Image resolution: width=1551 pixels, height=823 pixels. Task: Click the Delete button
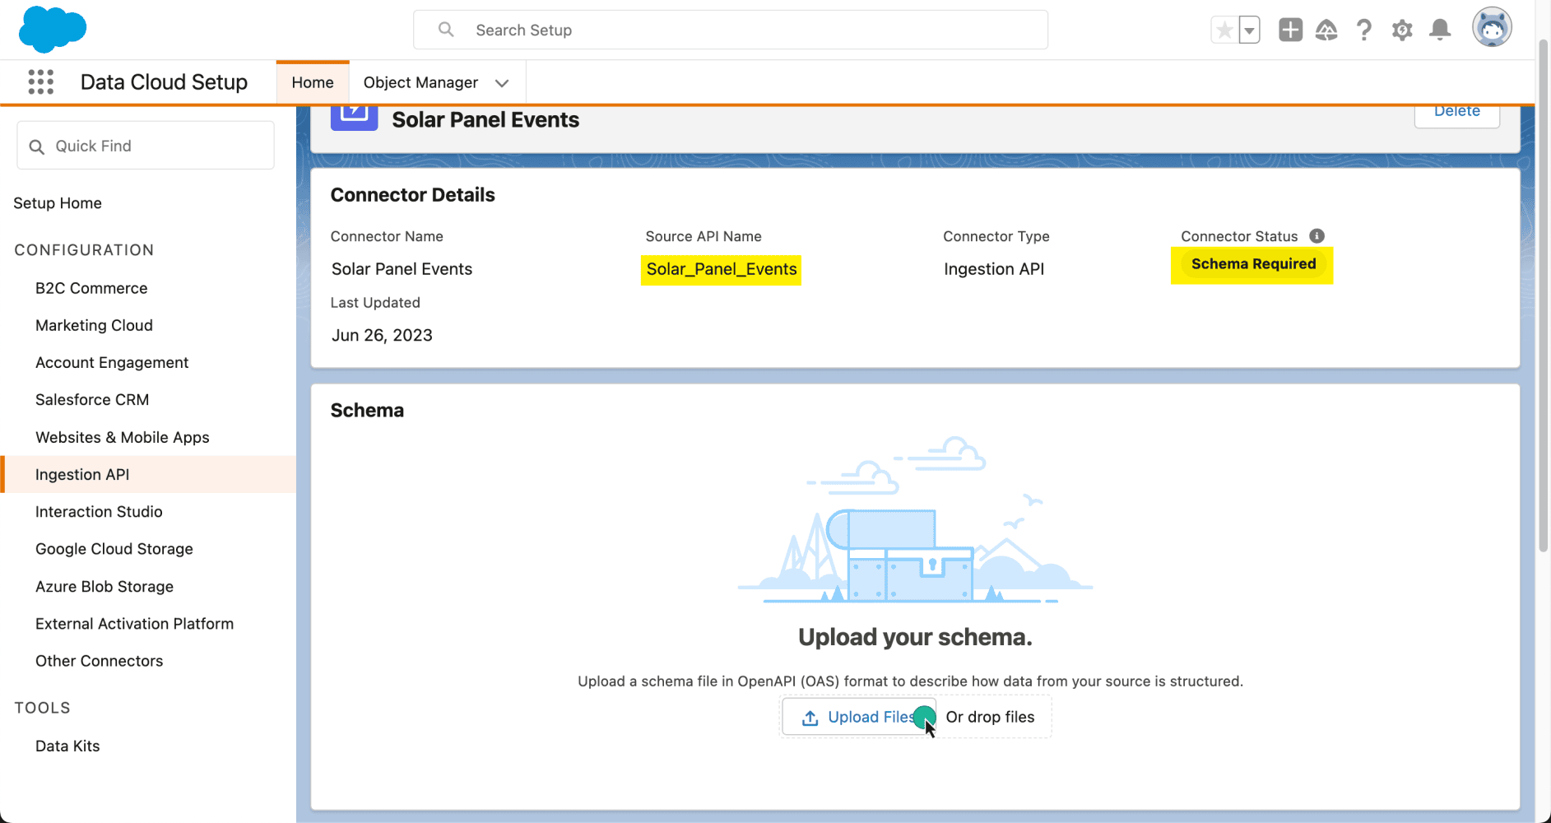[x=1456, y=114]
